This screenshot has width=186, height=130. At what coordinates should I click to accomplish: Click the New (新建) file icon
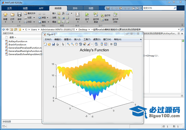[x=5, y=14]
